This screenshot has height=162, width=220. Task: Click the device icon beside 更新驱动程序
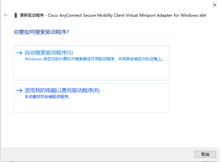(x=15, y=15)
